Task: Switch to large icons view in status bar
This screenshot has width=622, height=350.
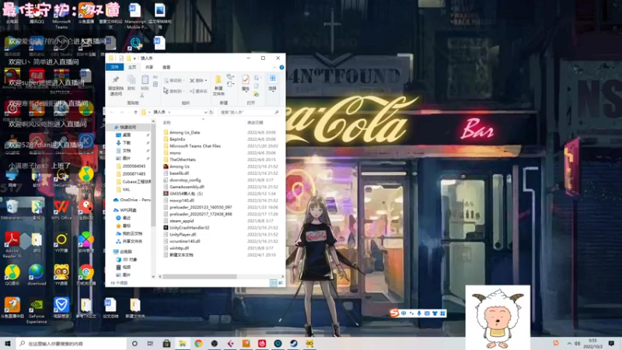Action: 281,282
